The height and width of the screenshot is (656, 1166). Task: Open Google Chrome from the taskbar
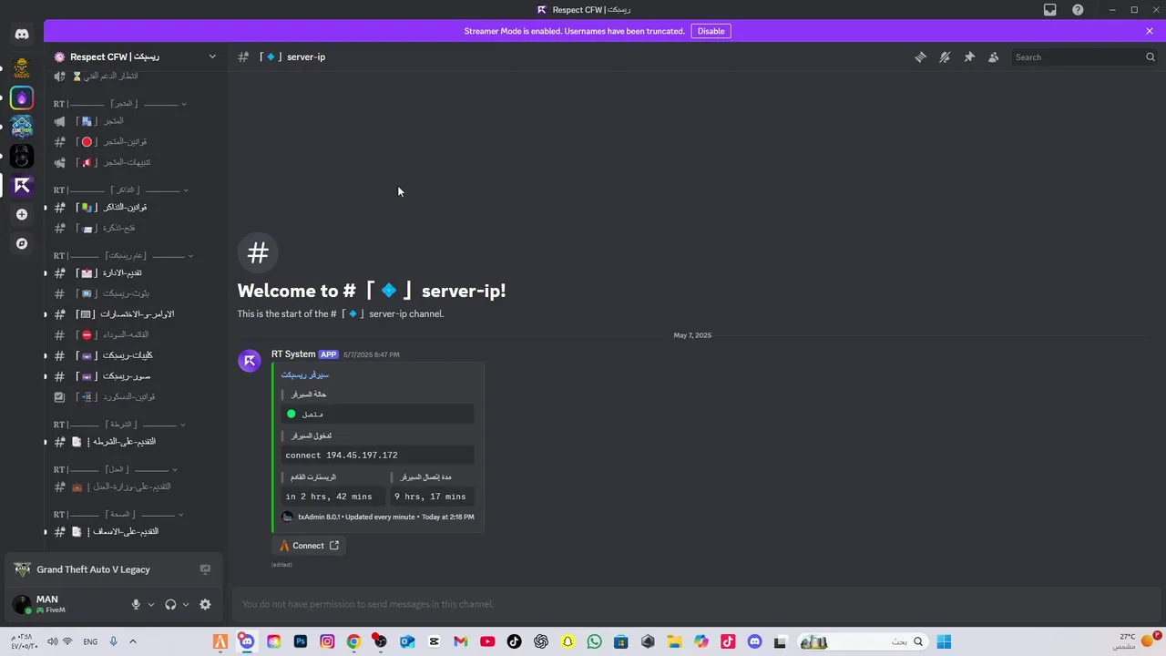353,641
